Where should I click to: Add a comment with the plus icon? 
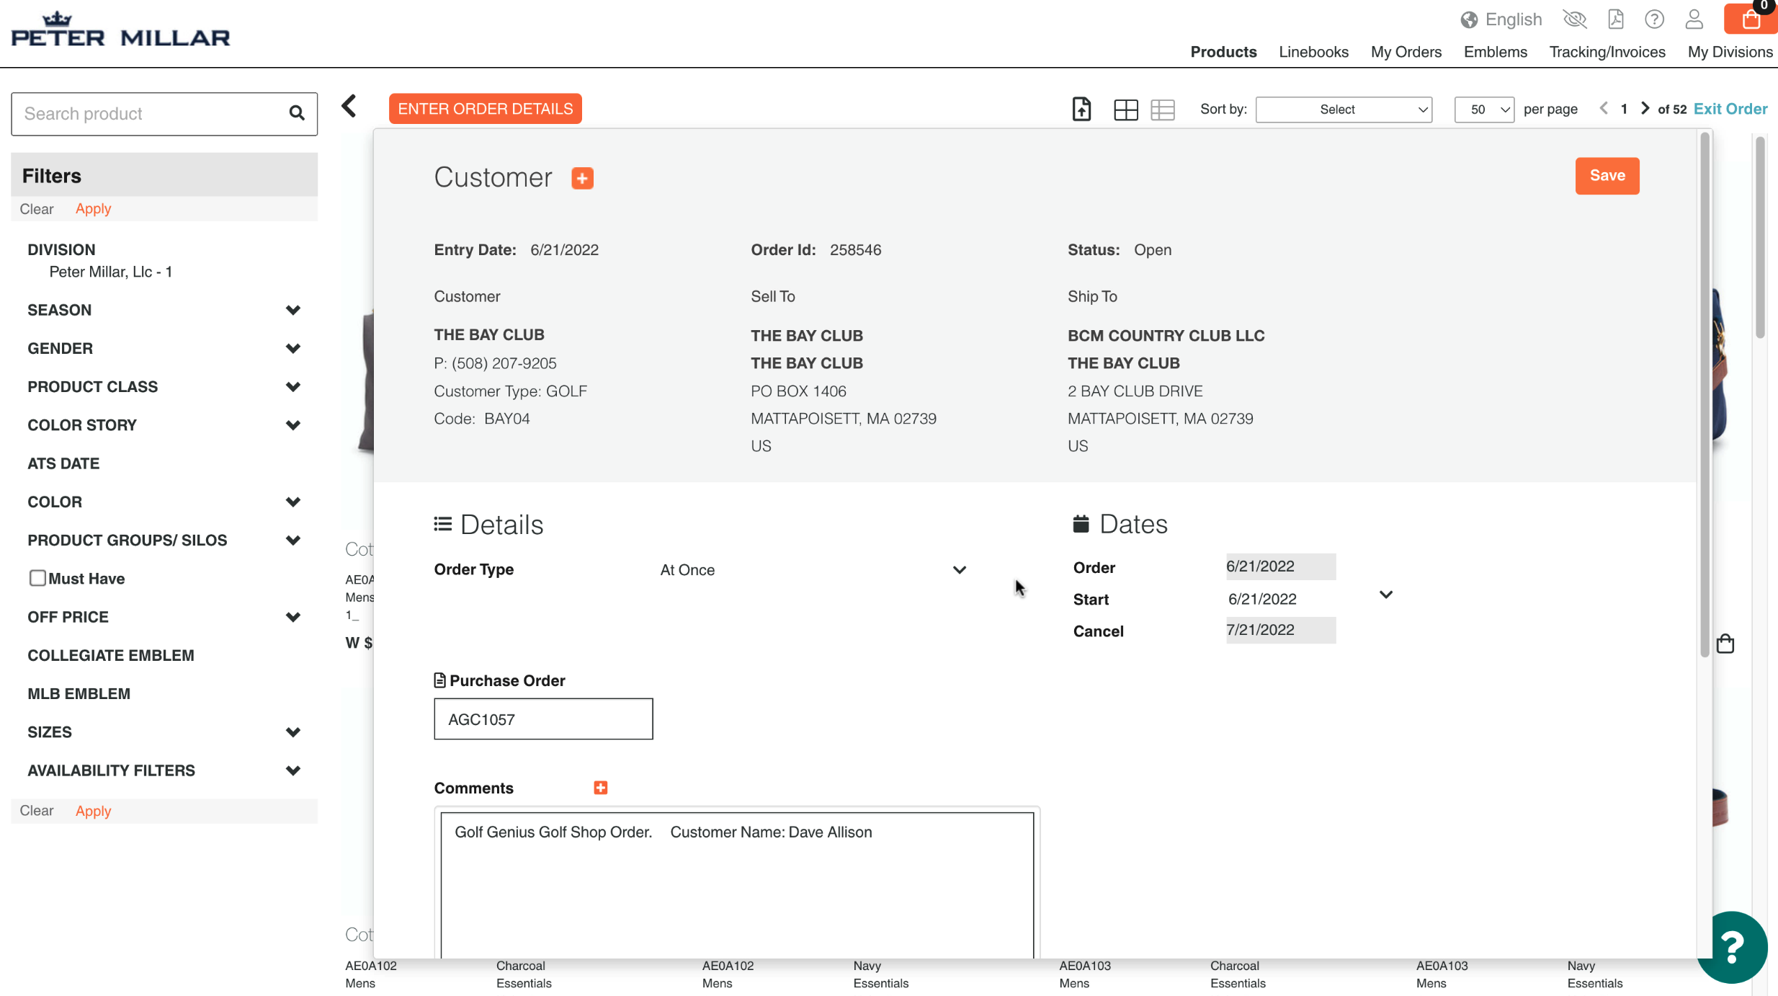601,788
